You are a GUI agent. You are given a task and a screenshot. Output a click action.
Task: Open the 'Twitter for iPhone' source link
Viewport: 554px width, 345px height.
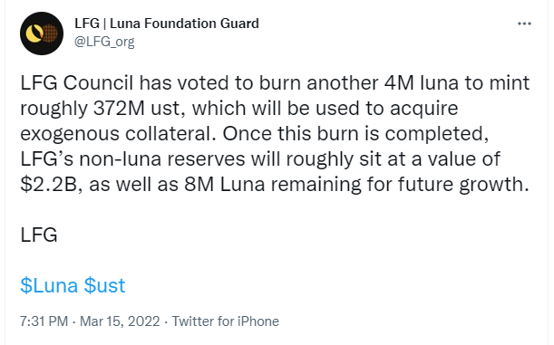point(226,321)
